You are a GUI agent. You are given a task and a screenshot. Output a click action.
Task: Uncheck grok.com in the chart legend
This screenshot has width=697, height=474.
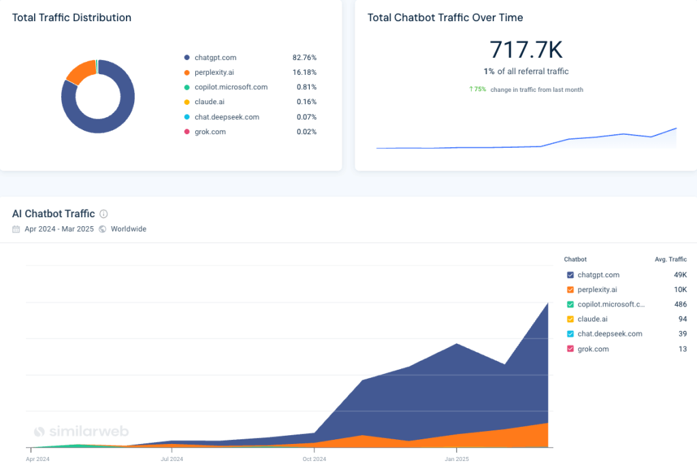pos(572,349)
